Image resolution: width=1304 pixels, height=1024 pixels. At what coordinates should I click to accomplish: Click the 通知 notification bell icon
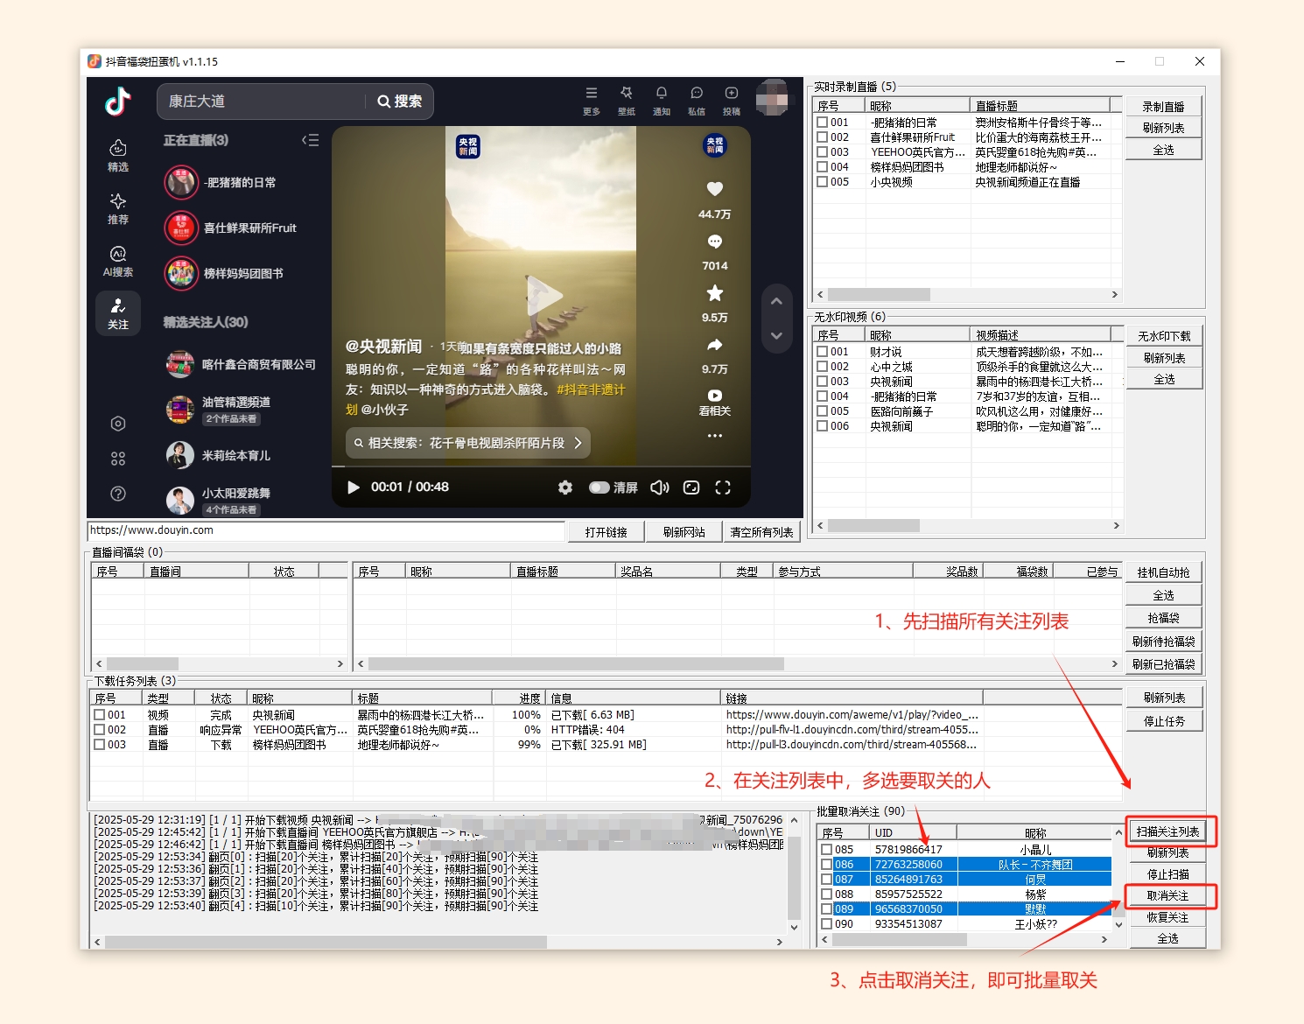tap(662, 93)
